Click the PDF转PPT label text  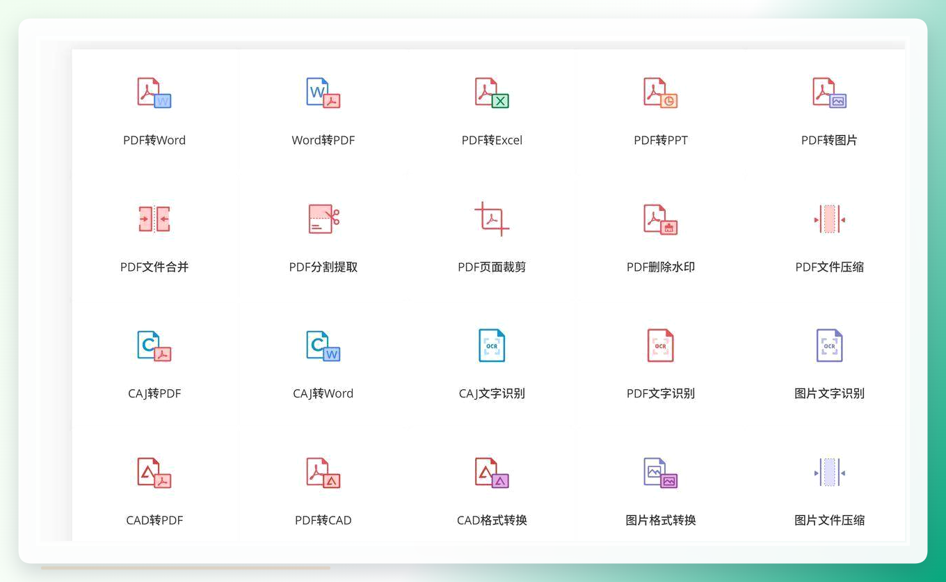tap(661, 140)
